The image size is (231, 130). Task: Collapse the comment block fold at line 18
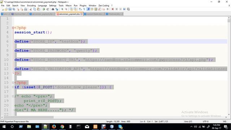coord(13,96)
